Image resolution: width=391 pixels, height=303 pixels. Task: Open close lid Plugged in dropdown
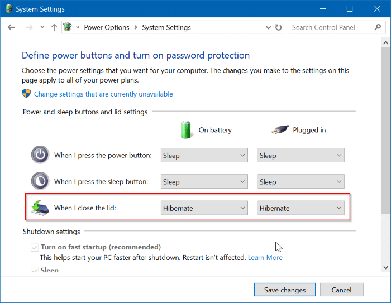[x=301, y=208]
